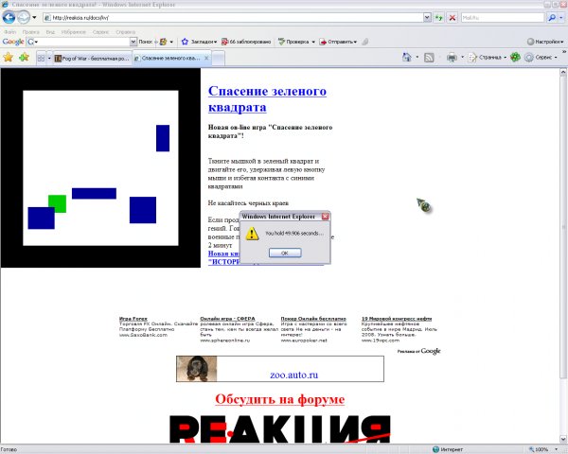Click the Home page icon
Viewport: 568px width, 454px height.
(407, 58)
